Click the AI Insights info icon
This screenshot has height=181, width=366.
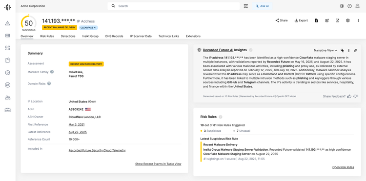tap(251, 50)
